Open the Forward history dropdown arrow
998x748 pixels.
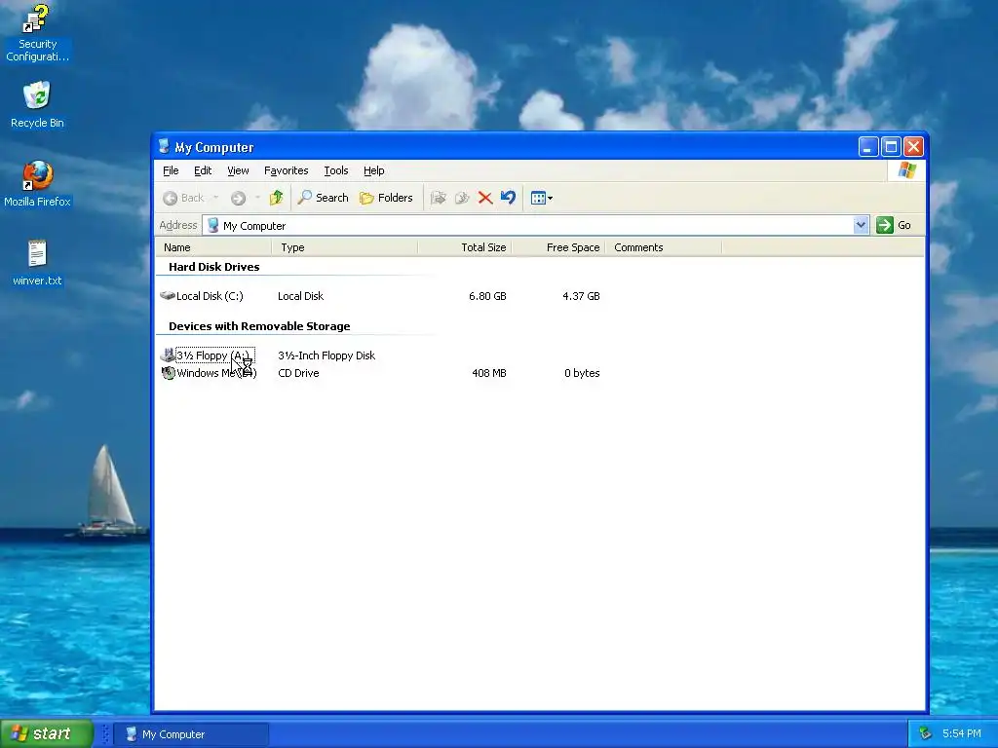pos(257,198)
